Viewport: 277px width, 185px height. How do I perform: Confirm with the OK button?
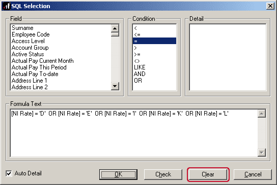click(118, 174)
